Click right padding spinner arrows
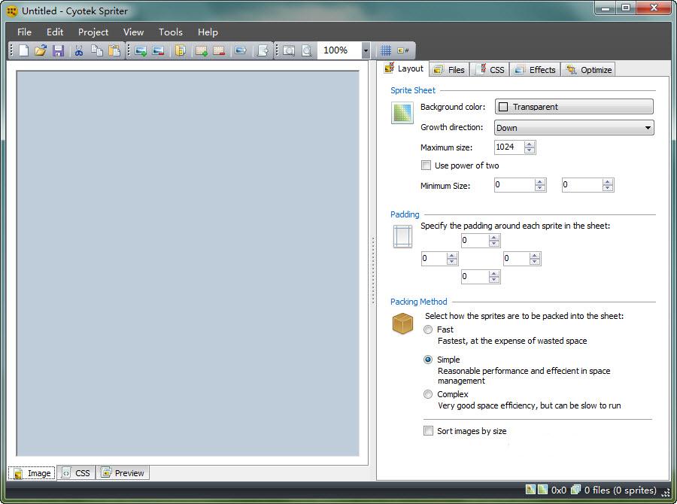Screen dimensions: 677x504 click(535, 259)
